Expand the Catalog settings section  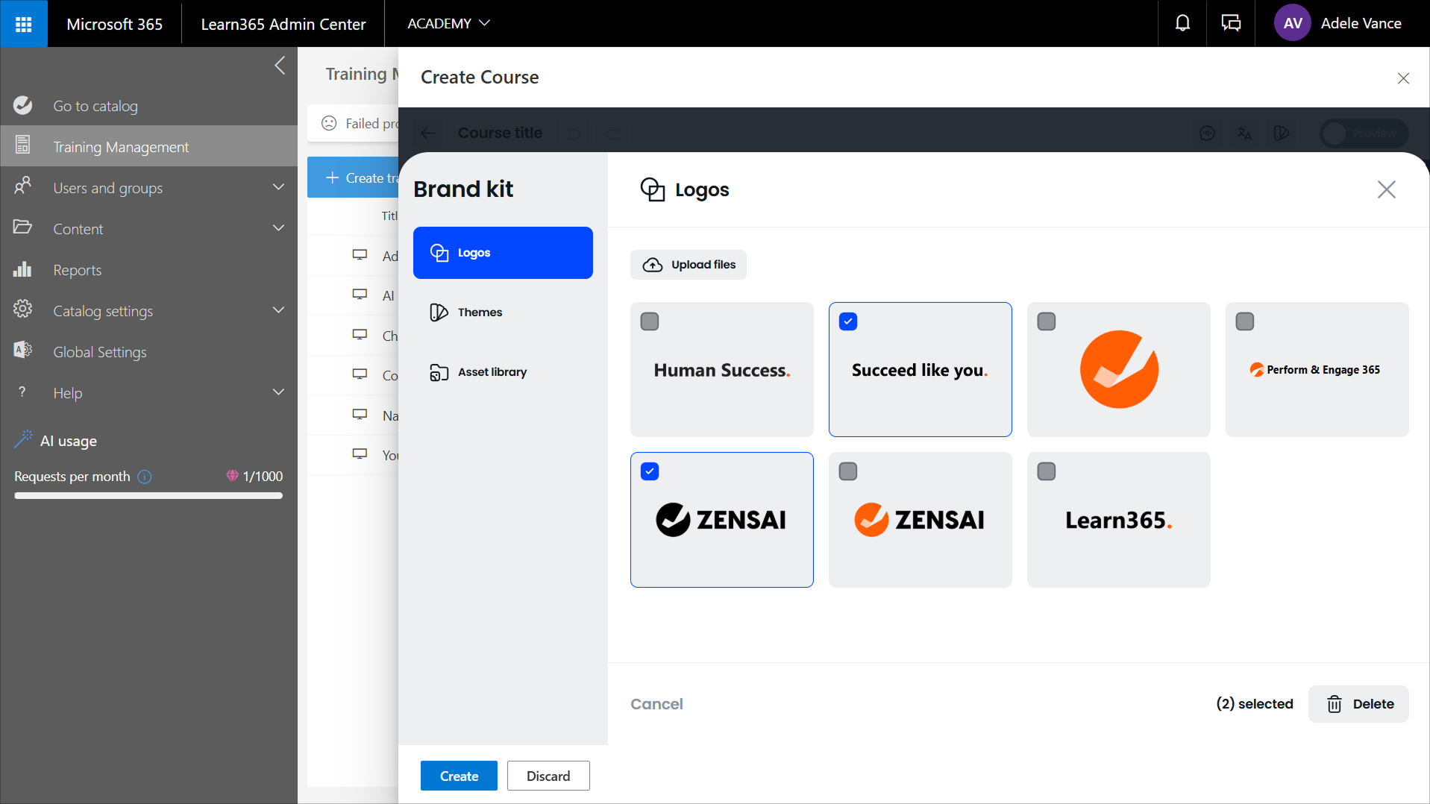278,311
